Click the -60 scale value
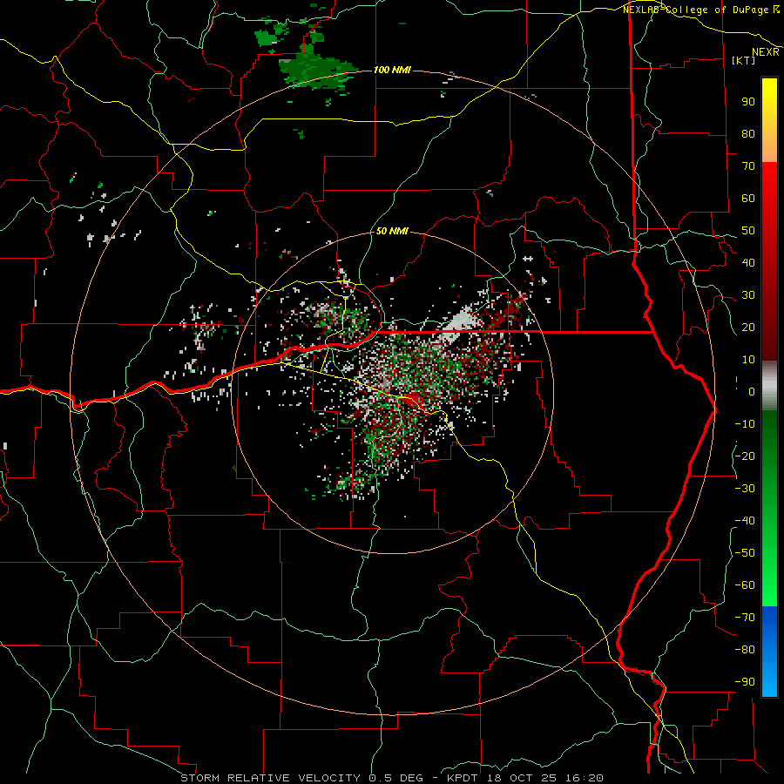The width and height of the screenshot is (784, 784). 745,585
